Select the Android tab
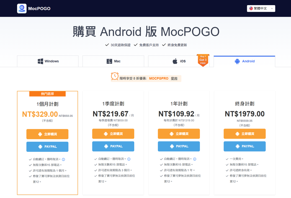Image resolution: width=291 pixels, height=198 pixels. click(244, 61)
